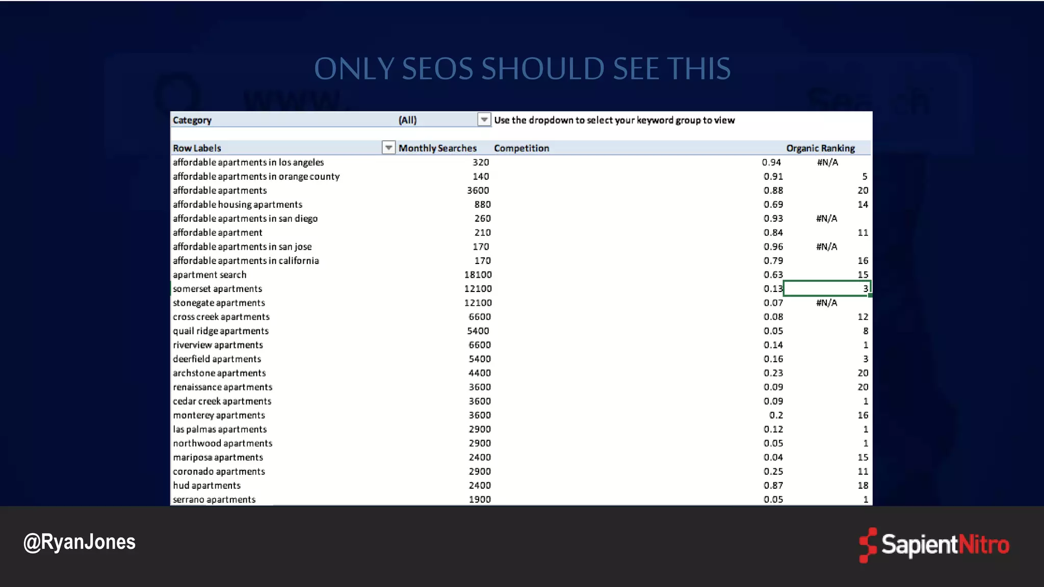Select the 'affordable apartments in orange county' cell
The height and width of the screenshot is (587, 1044).
coord(256,176)
